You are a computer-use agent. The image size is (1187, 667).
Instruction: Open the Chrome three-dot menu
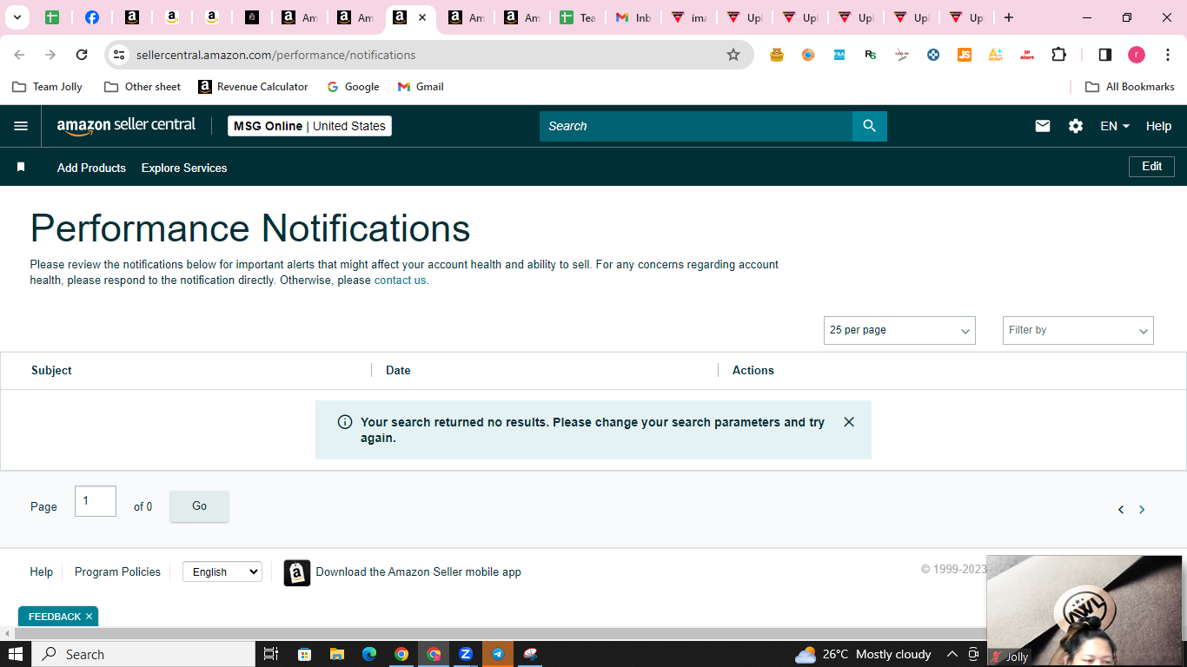[1168, 55]
